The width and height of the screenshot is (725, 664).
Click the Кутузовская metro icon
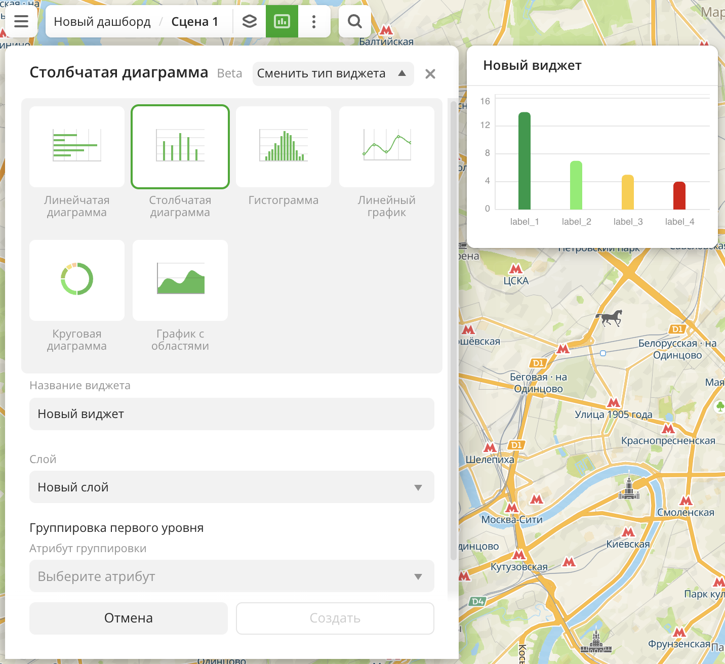click(x=519, y=555)
